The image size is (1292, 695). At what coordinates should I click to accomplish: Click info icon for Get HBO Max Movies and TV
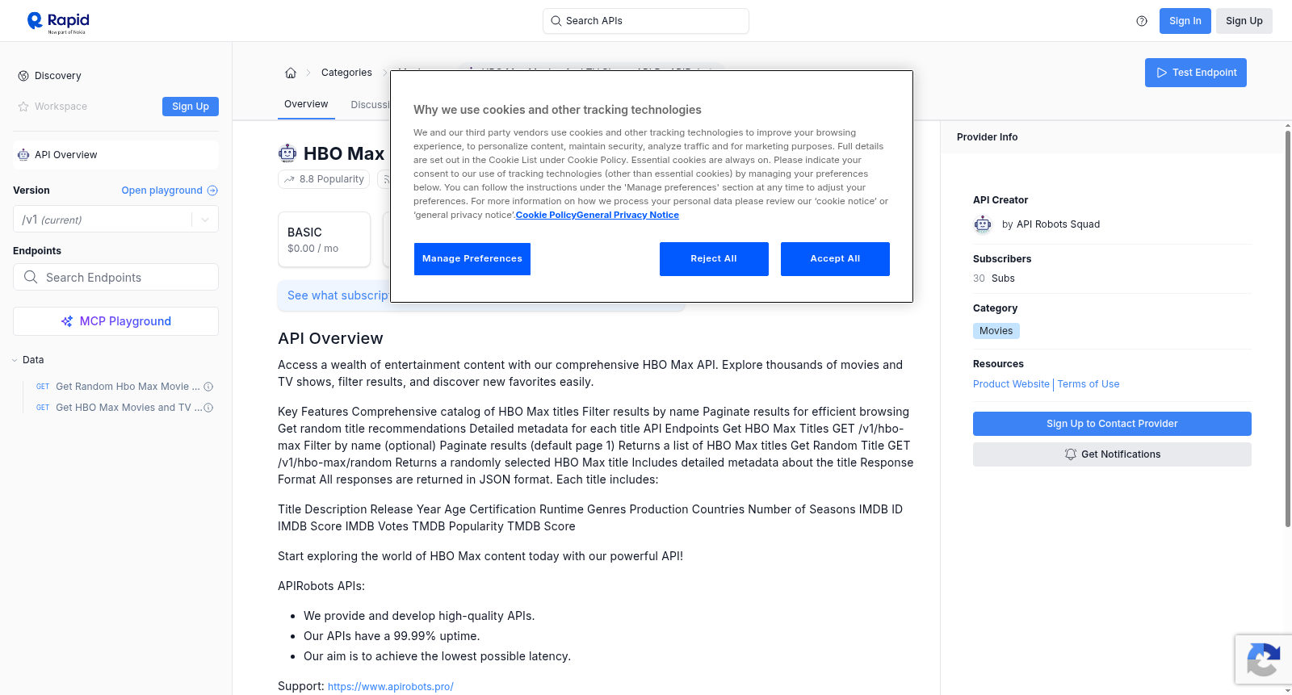[x=208, y=408]
